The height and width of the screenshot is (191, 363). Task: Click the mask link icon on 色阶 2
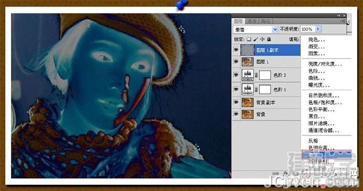coord(256,75)
